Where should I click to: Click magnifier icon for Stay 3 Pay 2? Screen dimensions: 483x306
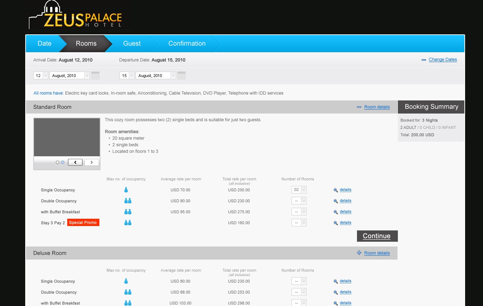click(x=336, y=223)
